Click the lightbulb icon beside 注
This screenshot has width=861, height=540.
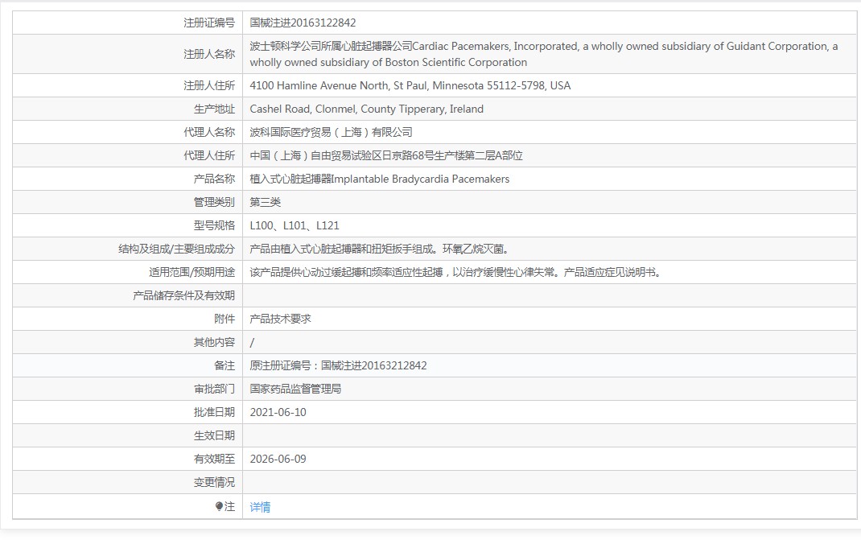pyautogui.click(x=219, y=506)
